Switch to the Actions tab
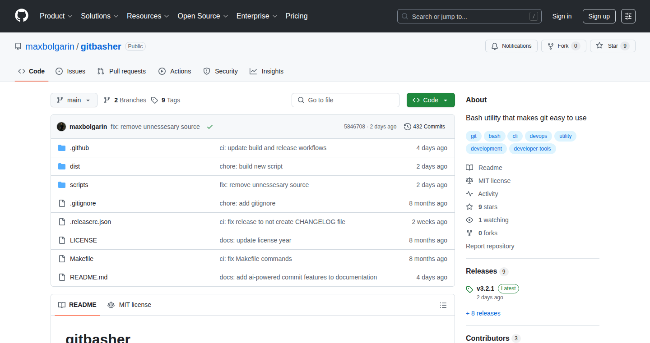This screenshot has width=650, height=343. [x=175, y=71]
